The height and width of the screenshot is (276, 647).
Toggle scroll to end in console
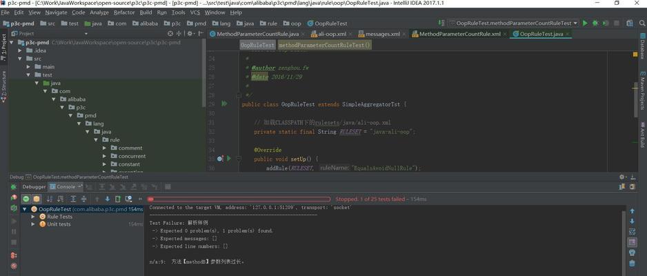point(632,241)
